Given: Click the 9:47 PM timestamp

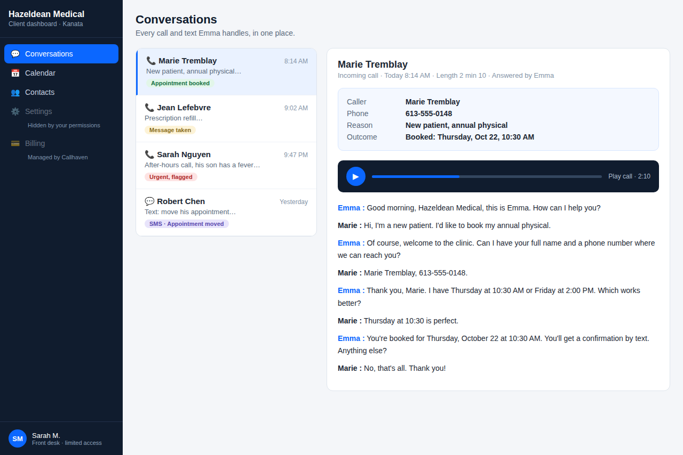Looking at the screenshot, I should click(x=296, y=155).
